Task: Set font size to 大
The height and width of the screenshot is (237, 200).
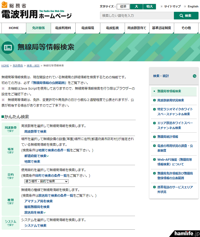Action: tap(136, 6)
